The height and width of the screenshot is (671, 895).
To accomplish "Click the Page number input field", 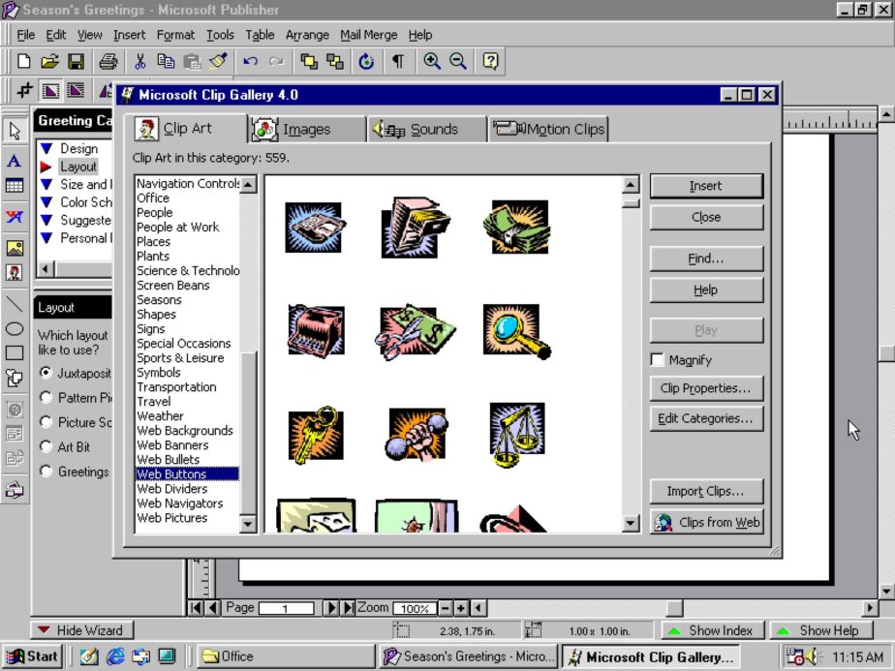I will pos(286,608).
